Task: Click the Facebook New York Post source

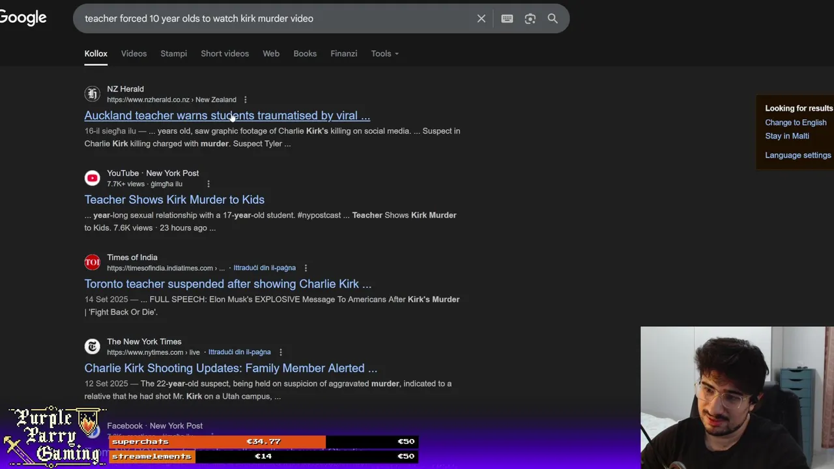Action: point(154,425)
